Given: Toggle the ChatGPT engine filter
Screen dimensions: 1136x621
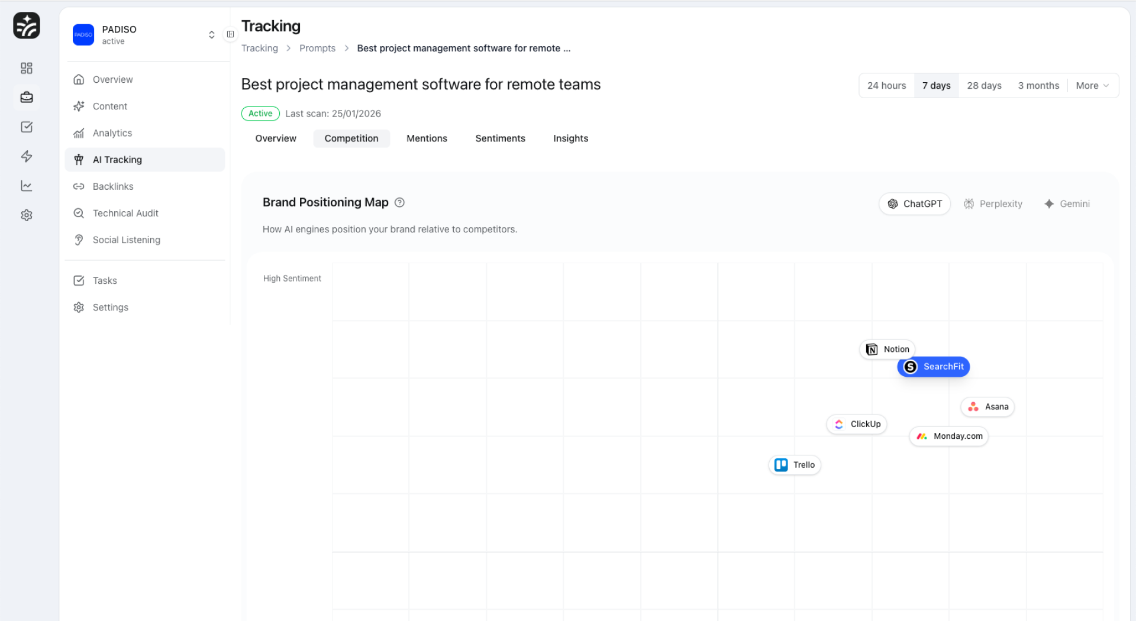Looking at the screenshot, I should coord(914,203).
